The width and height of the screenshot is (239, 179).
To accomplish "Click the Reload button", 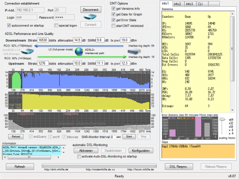I will click(16, 136).
